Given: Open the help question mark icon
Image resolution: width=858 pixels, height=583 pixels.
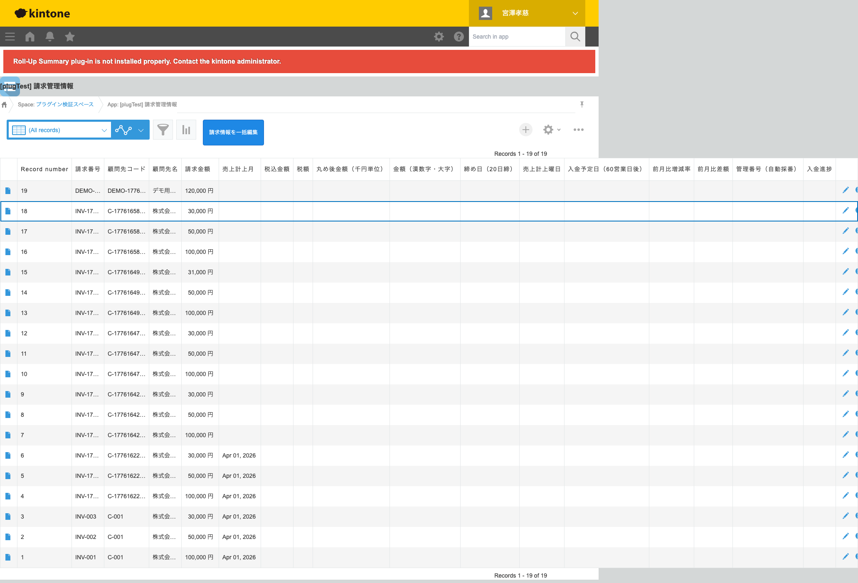Looking at the screenshot, I should pyautogui.click(x=459, y=37).
